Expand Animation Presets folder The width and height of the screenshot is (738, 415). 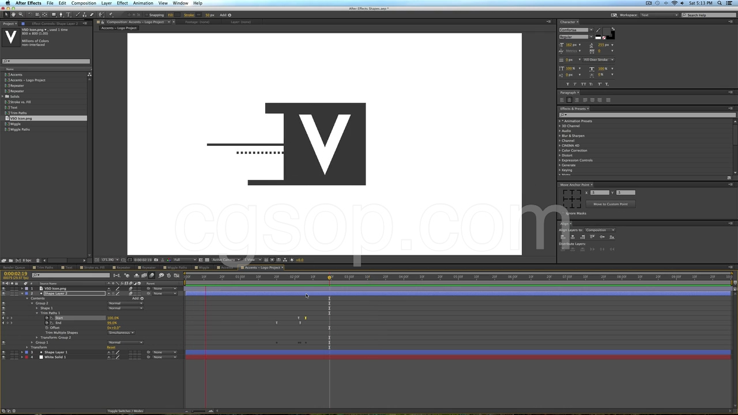click(560, 121)
